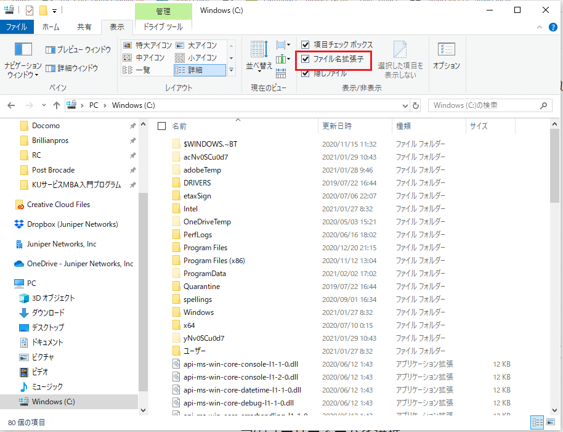
Task: Tick the select-all checkbox in header
Action: 161,126
